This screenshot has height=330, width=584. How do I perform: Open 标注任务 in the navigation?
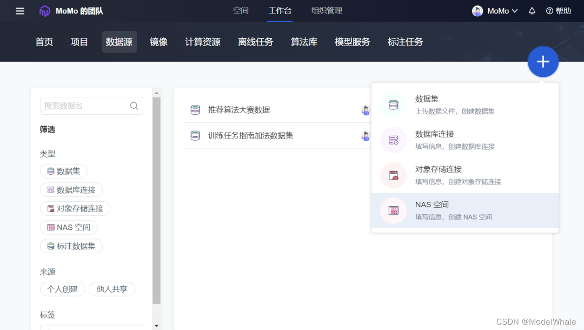405,42
